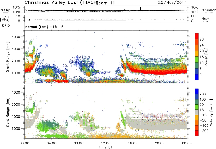Select the Power colorbar segment between 24 and 28

click(197, 42)
